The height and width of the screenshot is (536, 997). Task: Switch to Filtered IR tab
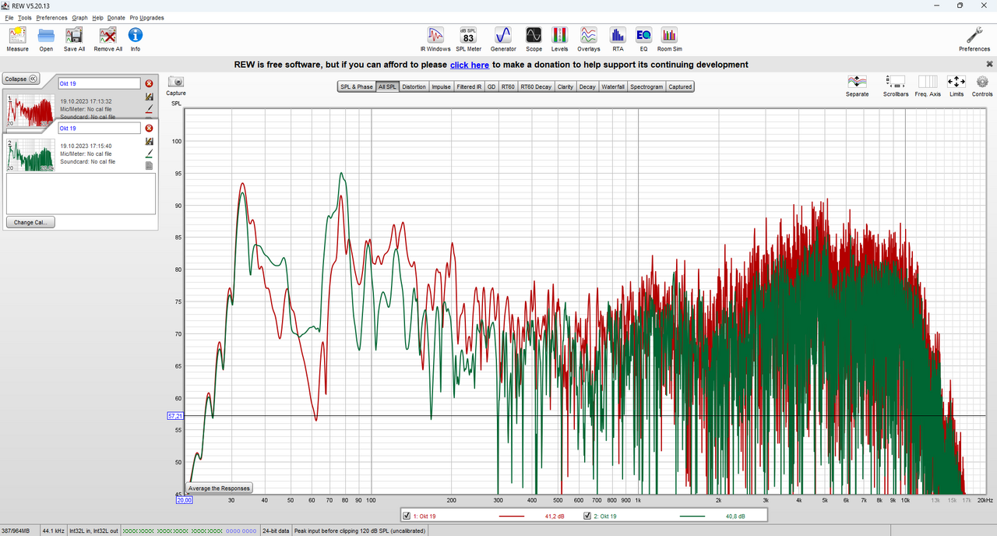(469, 86)
